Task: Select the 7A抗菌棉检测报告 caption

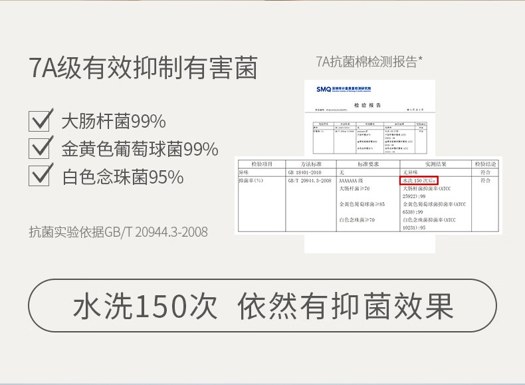Action: 369,62
